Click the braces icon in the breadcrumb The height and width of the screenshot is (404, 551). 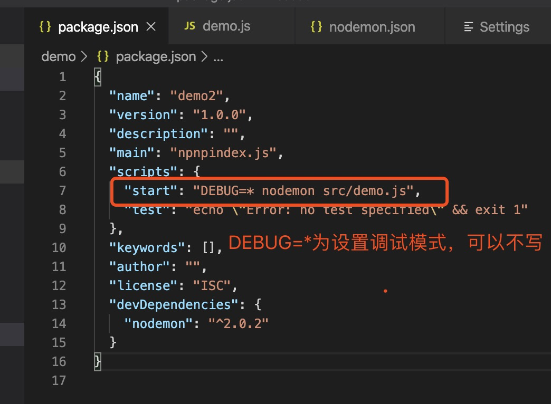coord(103,56)
